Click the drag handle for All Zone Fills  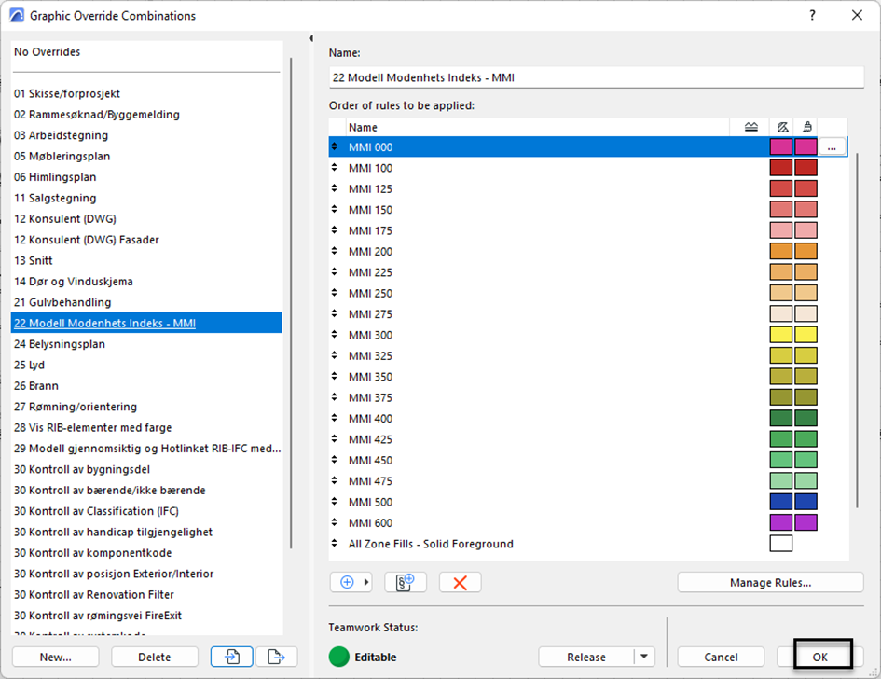[x=335, y=544]
